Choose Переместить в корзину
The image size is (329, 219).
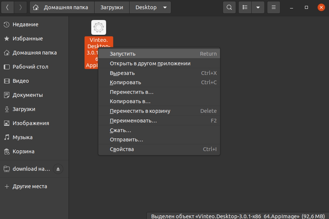(x=159, y=111)
